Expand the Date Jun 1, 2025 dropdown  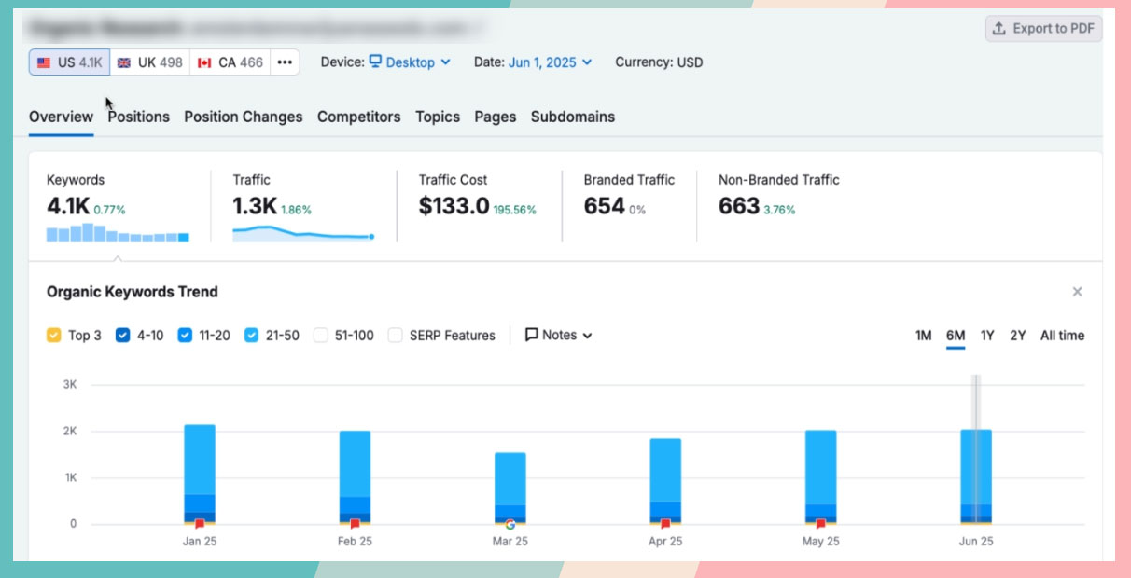click(550, 62)
